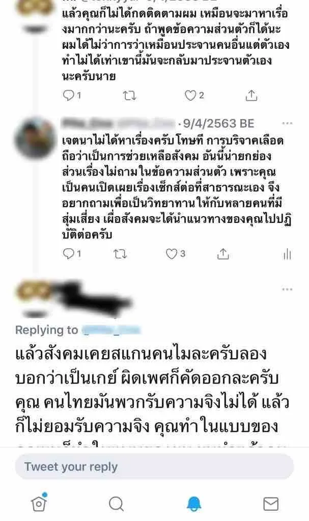The width and height of the screenshot is (309, 521).
Task: Open more options on 9/4/2563 BE tweet
Action: click(x=287, y=123)
